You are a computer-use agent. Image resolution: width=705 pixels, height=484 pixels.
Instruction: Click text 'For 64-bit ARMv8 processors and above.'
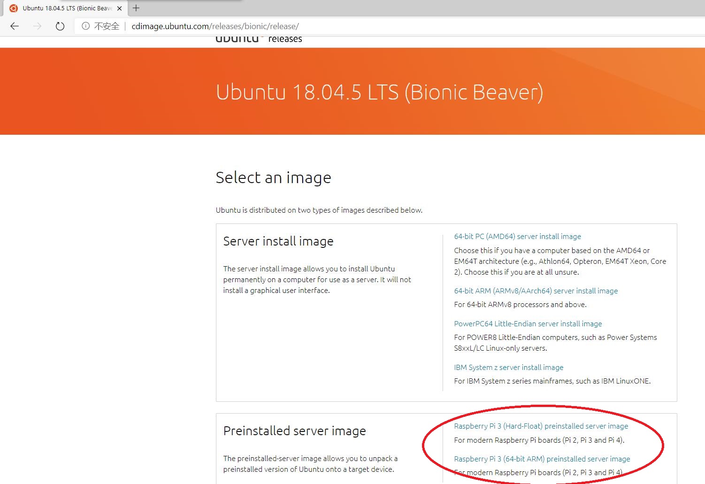pyautogui.click(x=520, y=305)
